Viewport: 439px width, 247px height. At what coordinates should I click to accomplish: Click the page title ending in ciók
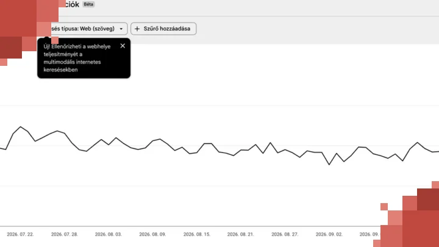[x=72, y=4]
